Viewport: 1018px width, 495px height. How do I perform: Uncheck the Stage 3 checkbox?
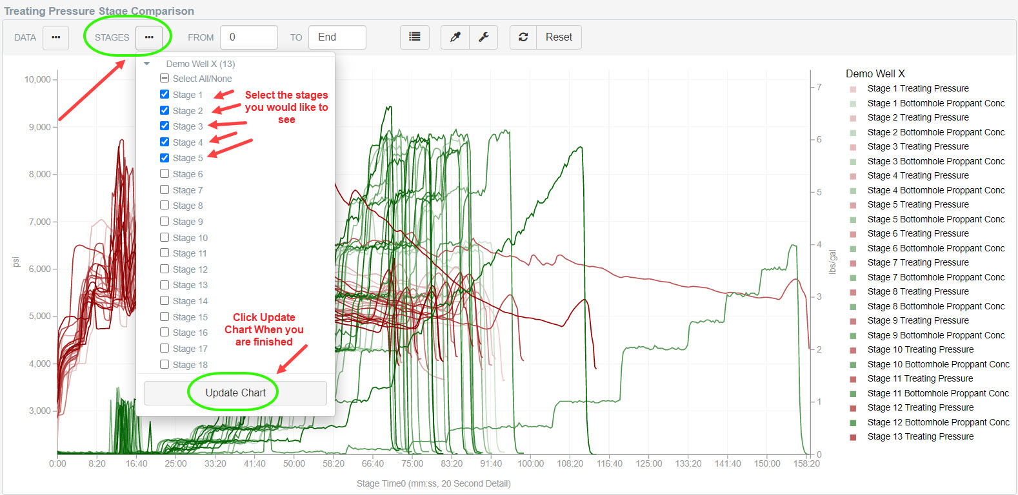pos(165,126)
